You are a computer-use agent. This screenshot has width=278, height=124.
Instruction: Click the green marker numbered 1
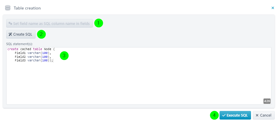tap(99, 23)
